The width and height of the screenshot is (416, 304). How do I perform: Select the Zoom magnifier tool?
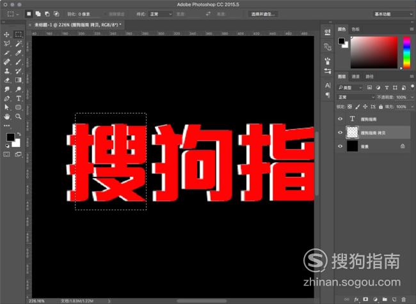tap(19, 116)
